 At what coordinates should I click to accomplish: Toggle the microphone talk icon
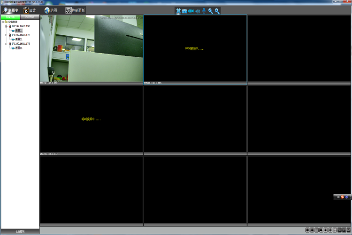(204, 11)
